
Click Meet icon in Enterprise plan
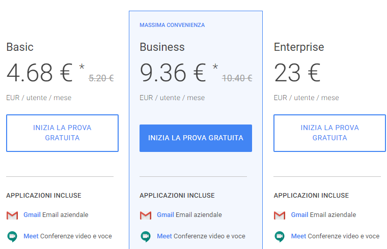pyautogui.click(x=280, y=236)
